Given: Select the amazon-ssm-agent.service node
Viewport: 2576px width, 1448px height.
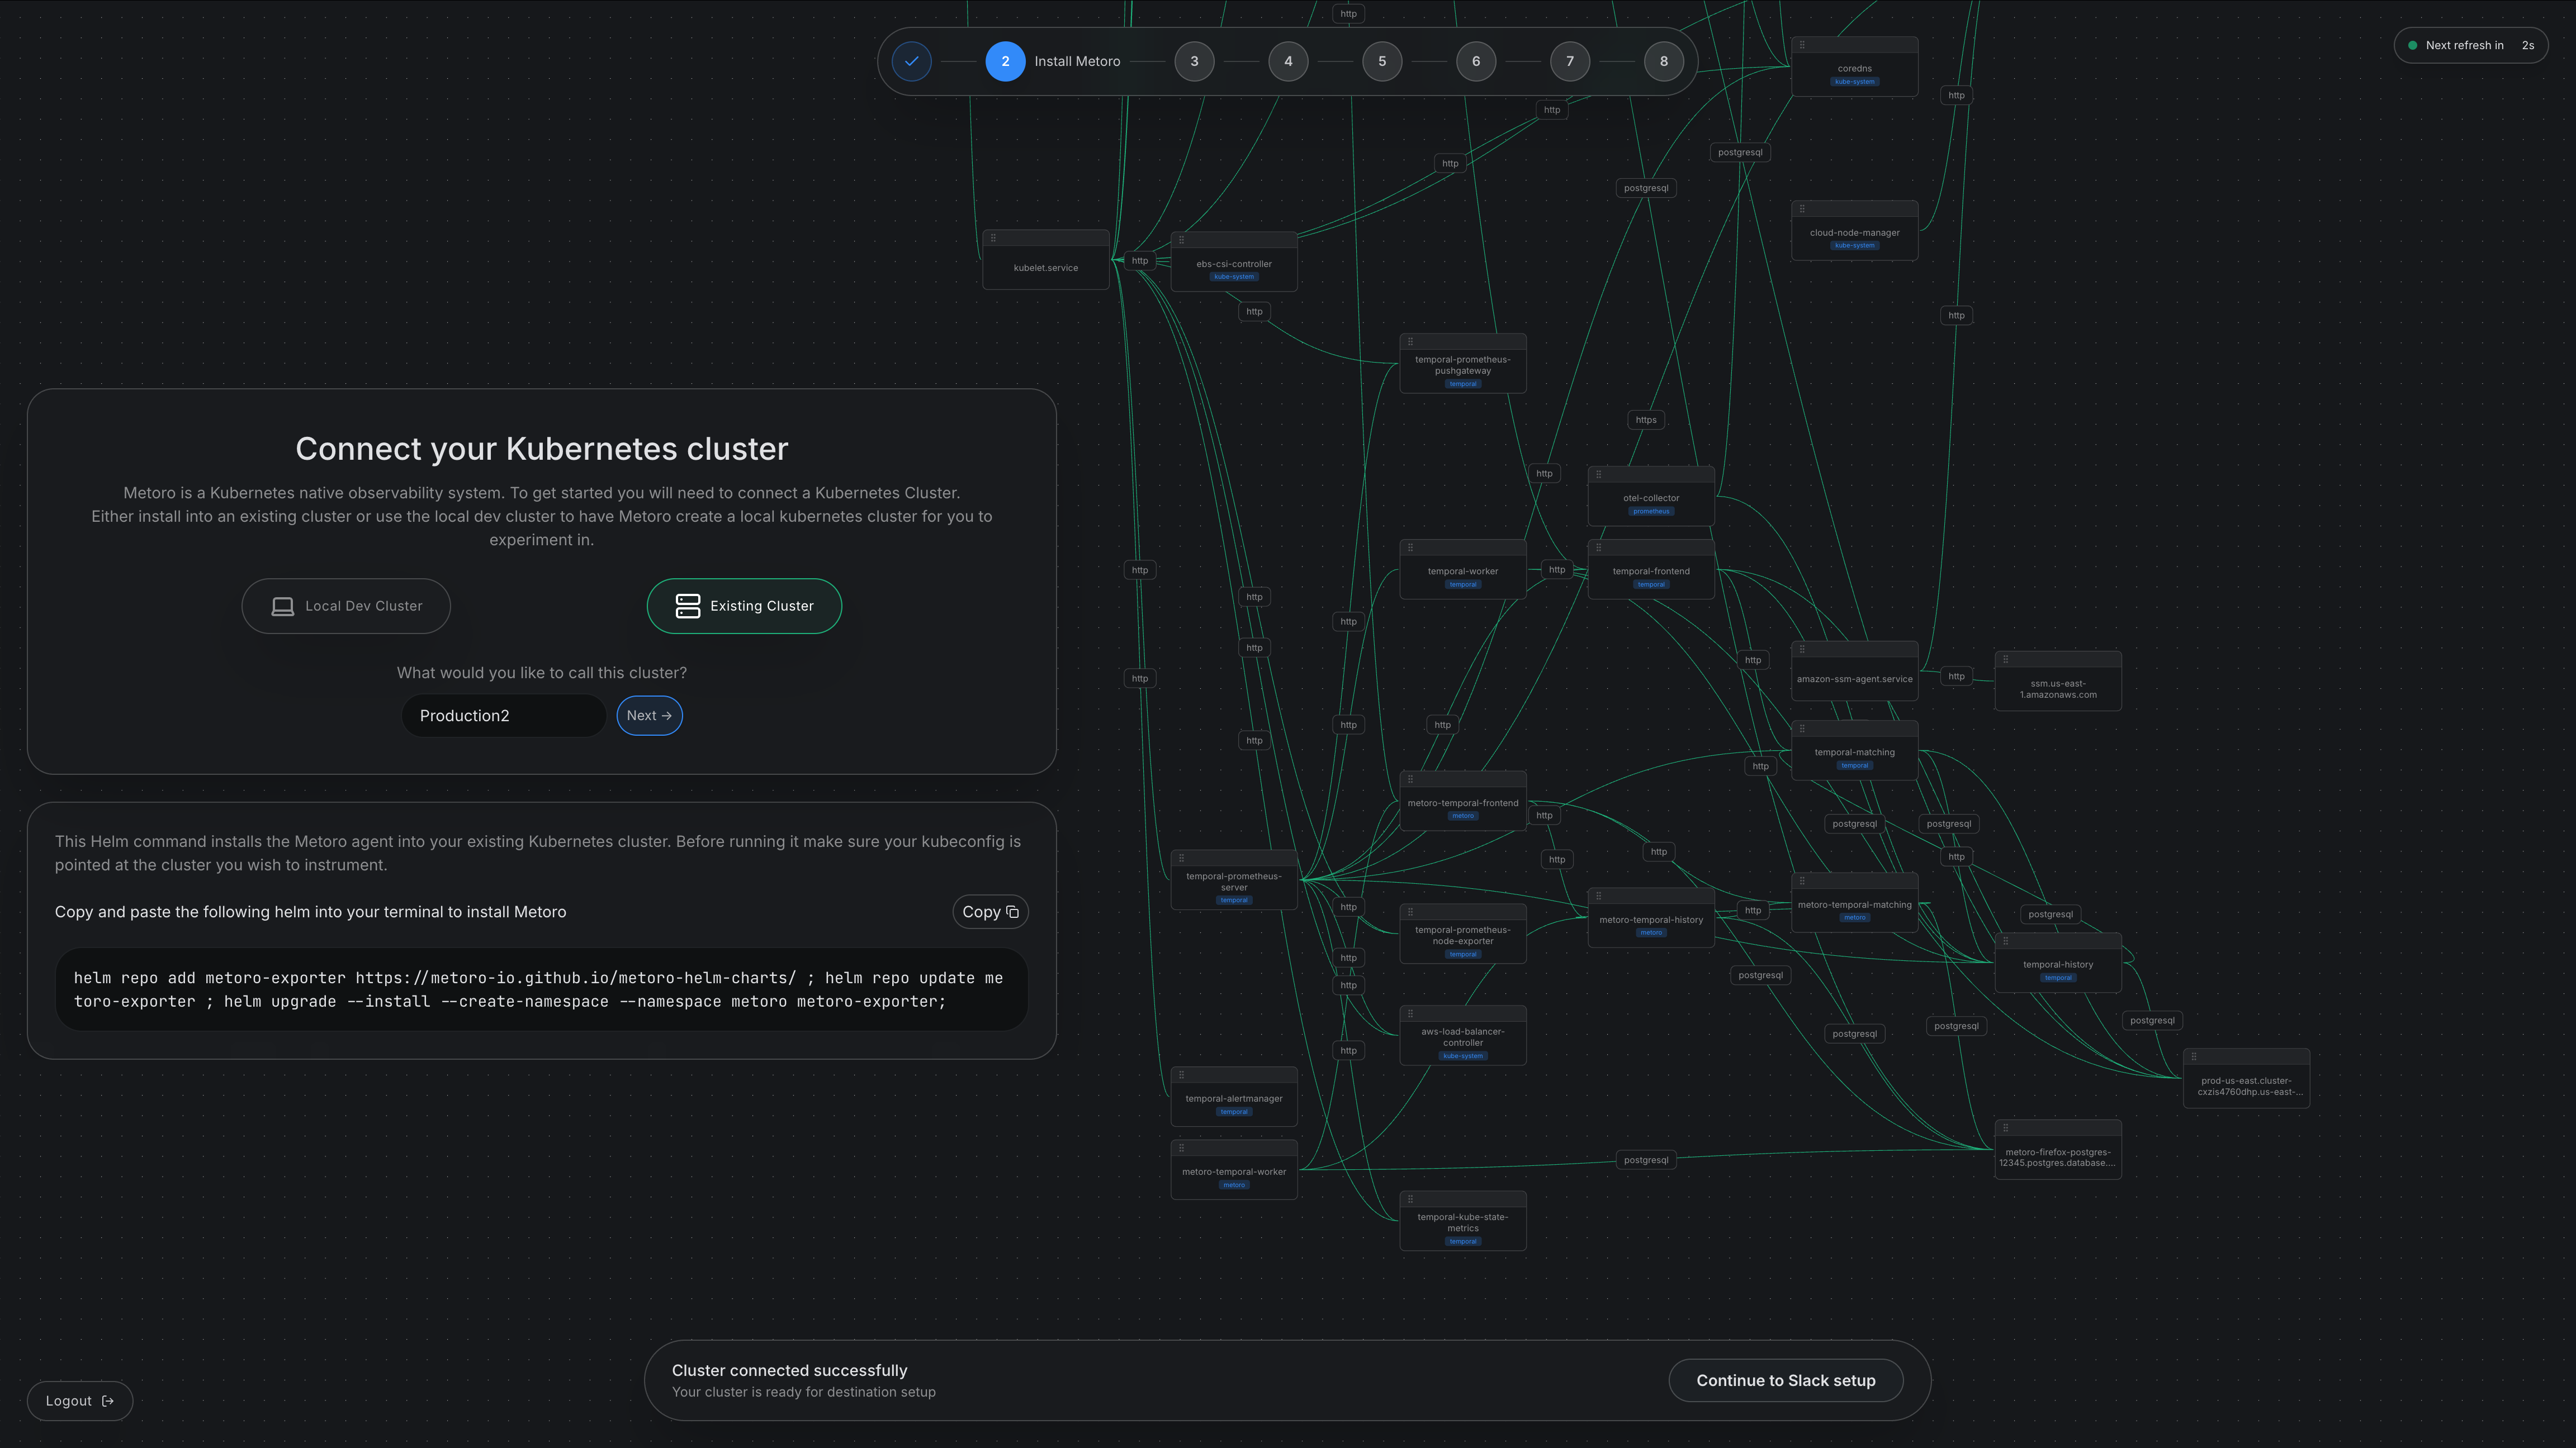Looking at the screenshot, I should [x=1854, y=671].
